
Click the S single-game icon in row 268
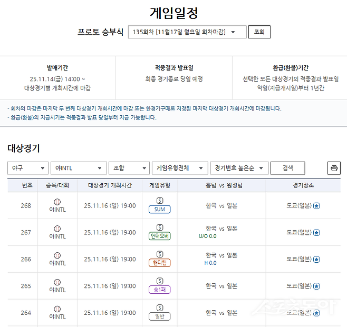pos(160,201)
